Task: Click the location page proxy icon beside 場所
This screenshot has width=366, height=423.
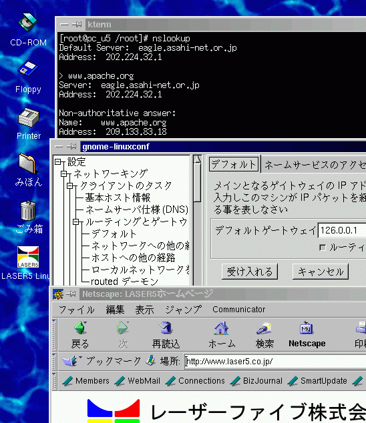Action: point(151,361)
